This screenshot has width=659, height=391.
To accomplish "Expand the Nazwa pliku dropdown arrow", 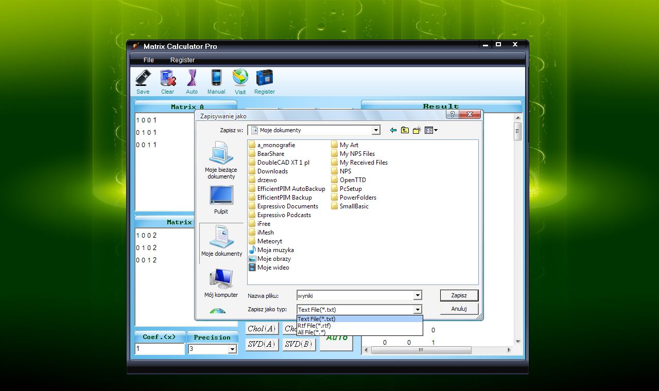I will [418, 295].
